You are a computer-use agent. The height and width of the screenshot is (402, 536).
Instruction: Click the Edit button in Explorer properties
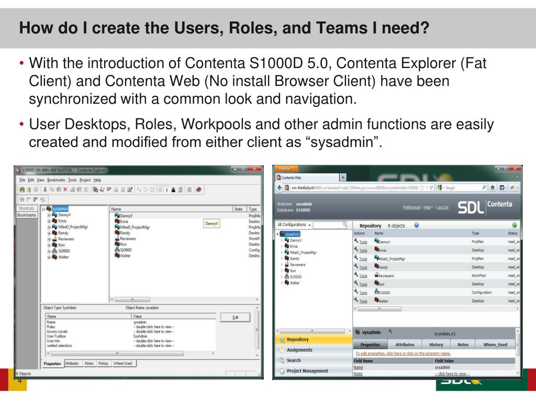click(235, 318)
